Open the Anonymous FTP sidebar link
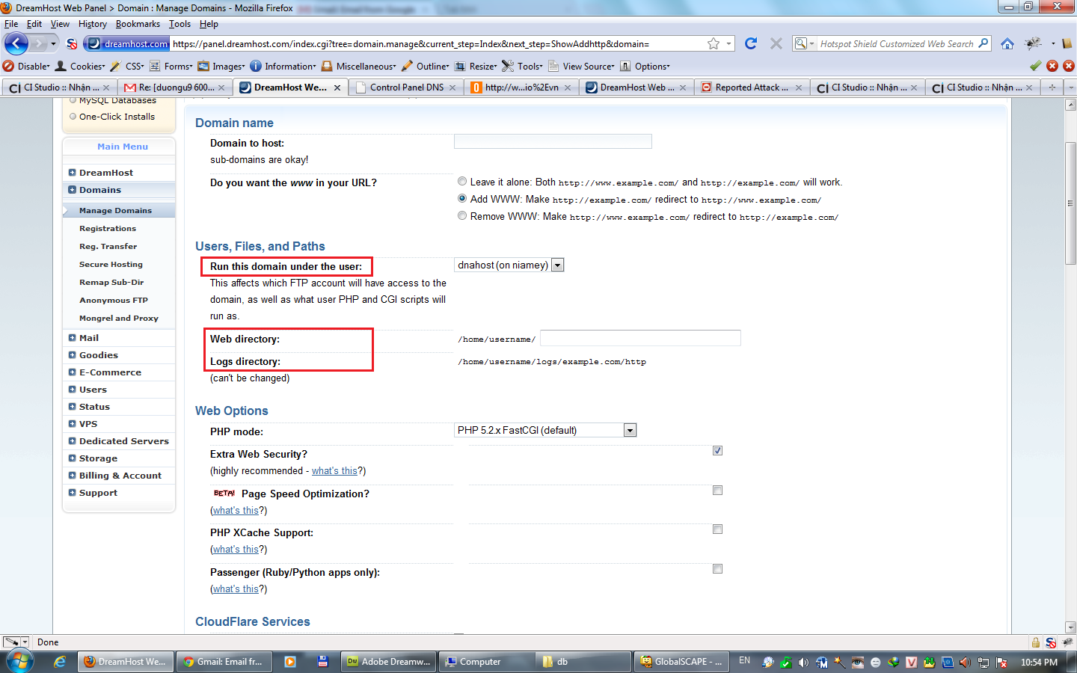 pyautogui.click(x=114, y=300)
